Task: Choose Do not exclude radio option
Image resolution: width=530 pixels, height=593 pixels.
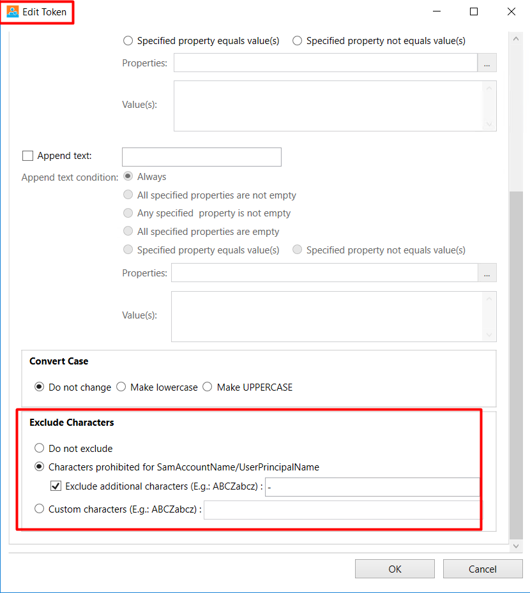Action: (x=40, y=448)
